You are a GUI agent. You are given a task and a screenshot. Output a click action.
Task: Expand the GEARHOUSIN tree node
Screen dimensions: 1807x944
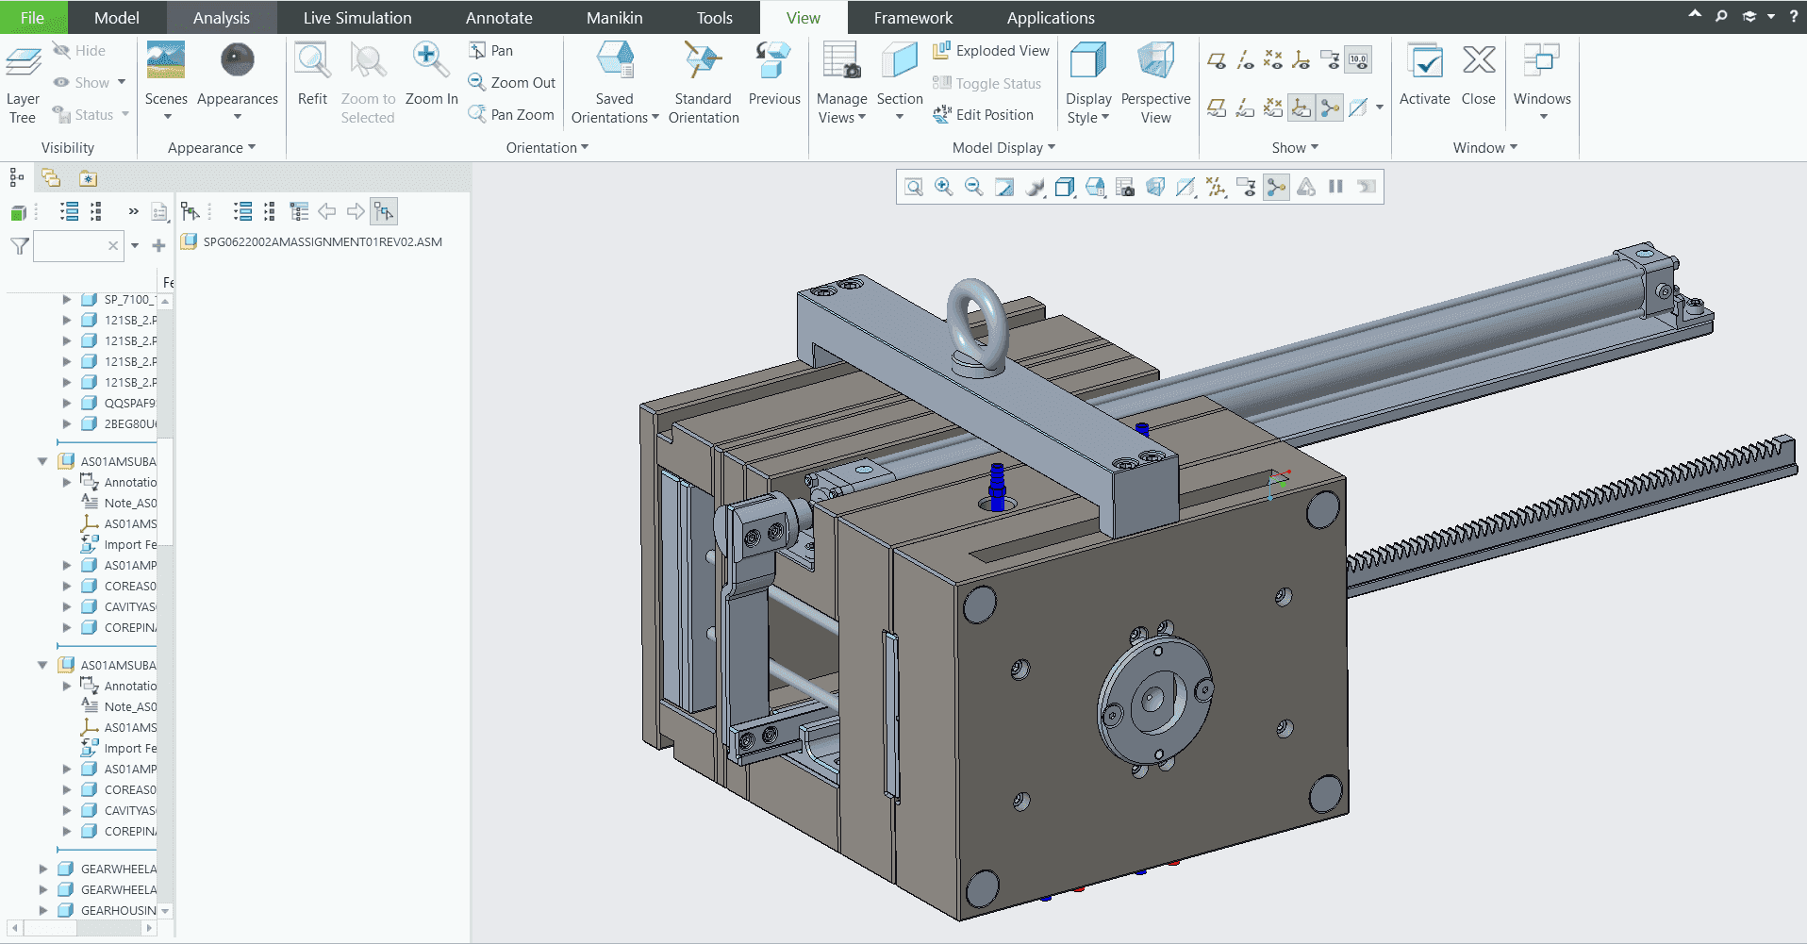pos(42,910)
